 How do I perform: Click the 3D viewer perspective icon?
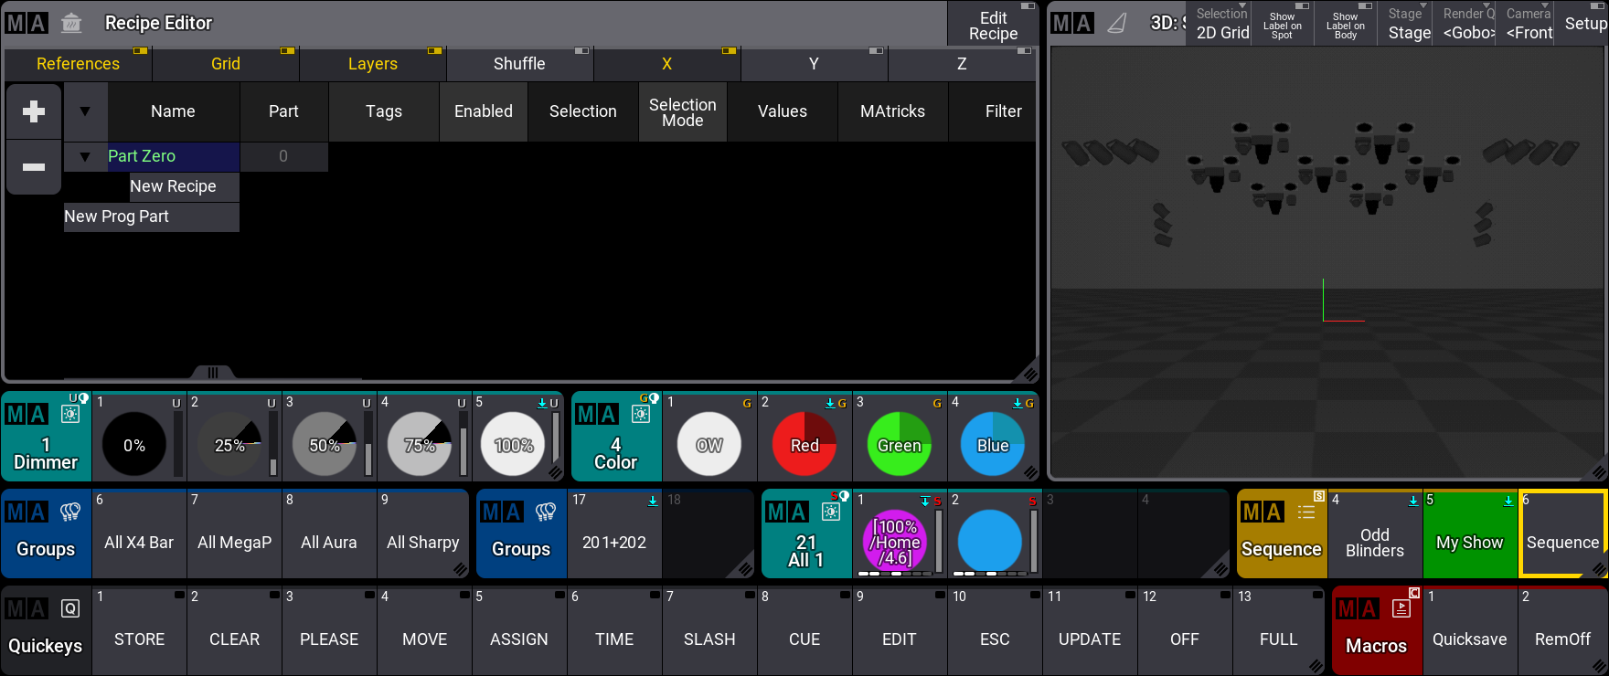(x=1117, y=23)
